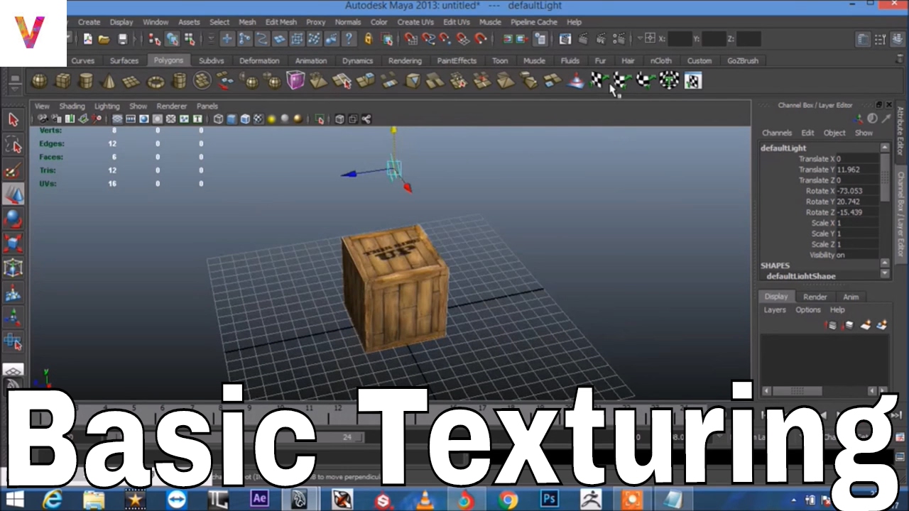909x511 pixels.
Task: Toggle use all lights in the panel toolbar
Action: click(271, 119)
